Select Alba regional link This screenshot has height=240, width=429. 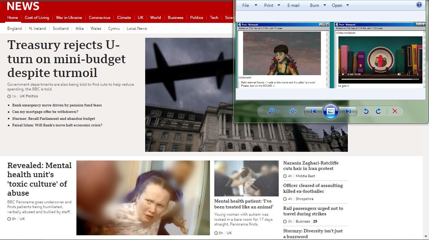click(x=80, y=28)
